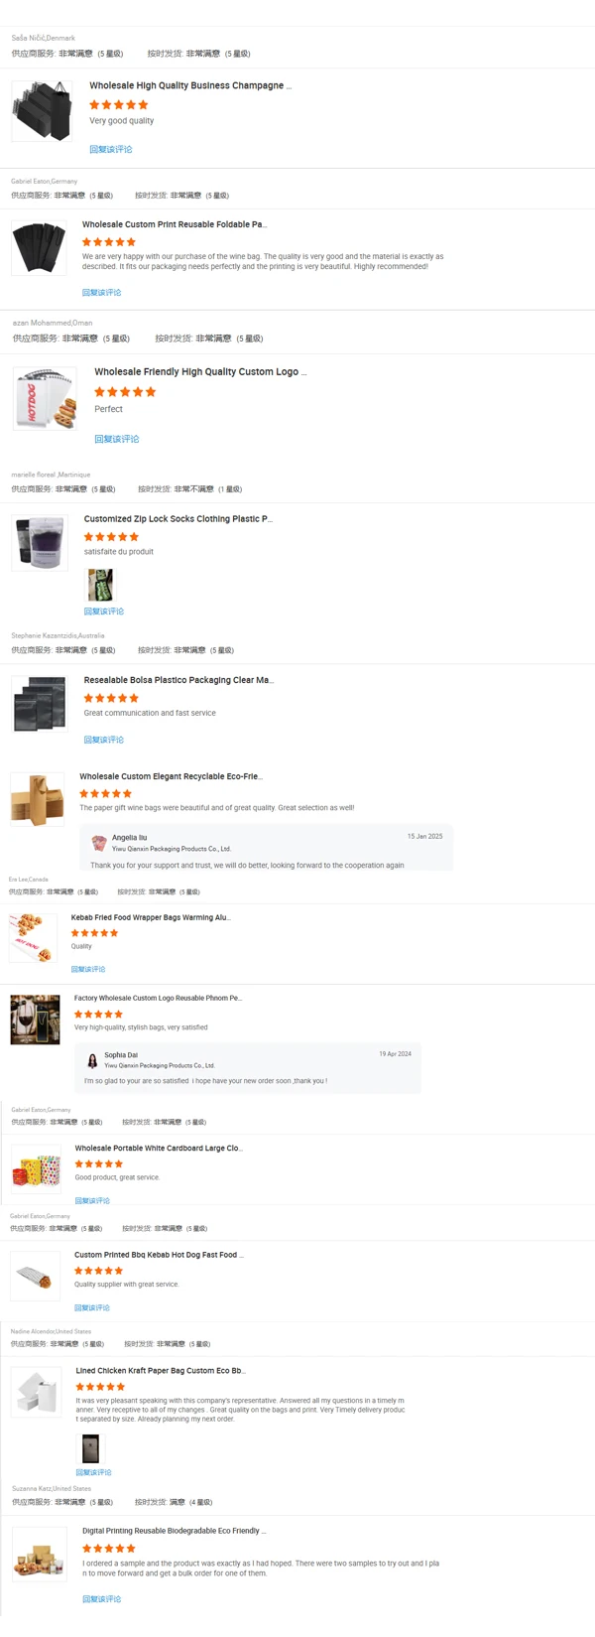
Task: Open the Champagne bag product thumbnail
Action: point(42,111)
